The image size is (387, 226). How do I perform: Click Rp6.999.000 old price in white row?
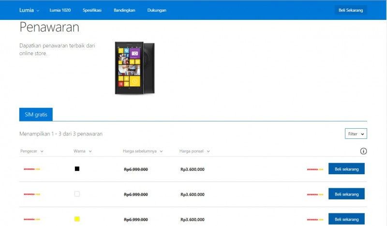point(136,195)
